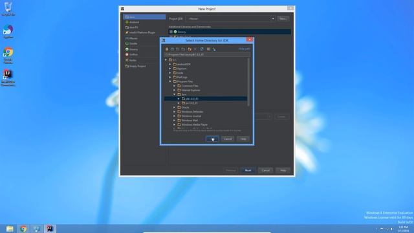
Task: Expand the Common Files folder
Action: tap(174, 86)
